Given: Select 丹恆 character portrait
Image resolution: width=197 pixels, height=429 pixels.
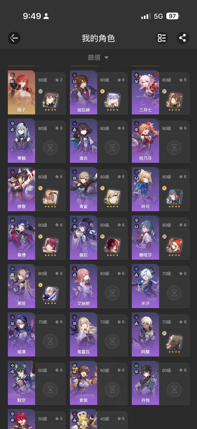Looking at the screenshot, I should coord(146,383).
